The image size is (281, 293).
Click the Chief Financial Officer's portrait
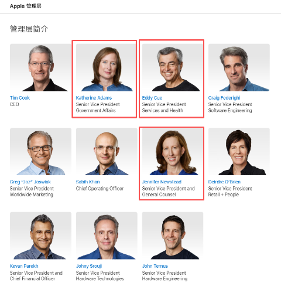[x=40, y=236]
